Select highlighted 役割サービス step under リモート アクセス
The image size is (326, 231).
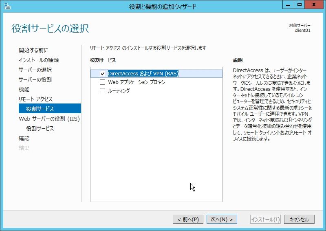[50, 108]
